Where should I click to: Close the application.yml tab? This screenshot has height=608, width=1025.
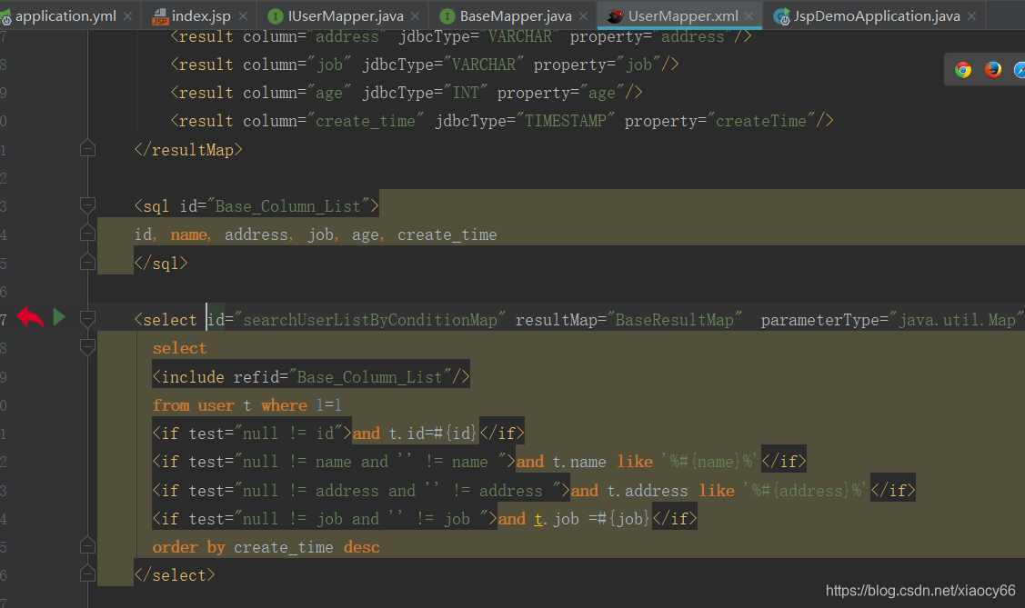click(127, 16)
